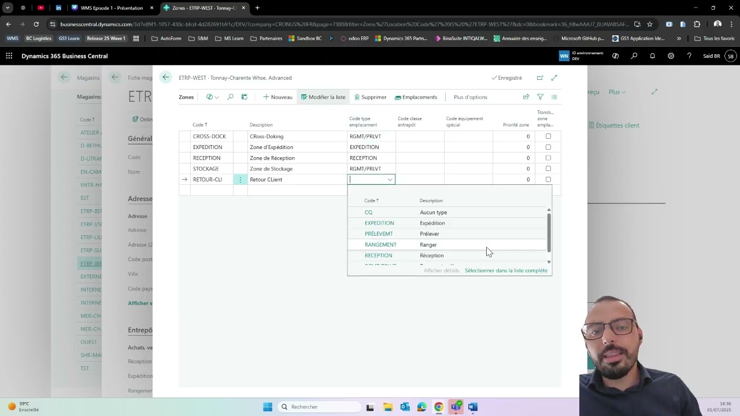
Task: Open the Sandbox BC bookmark
Action: (x=305, y=39)
